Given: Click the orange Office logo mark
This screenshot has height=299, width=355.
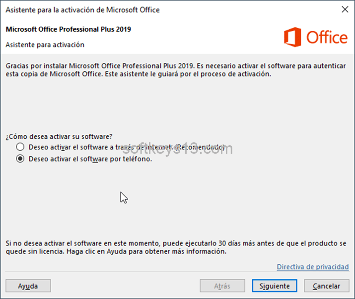Looking at the screenshot, I should (293, 37).
